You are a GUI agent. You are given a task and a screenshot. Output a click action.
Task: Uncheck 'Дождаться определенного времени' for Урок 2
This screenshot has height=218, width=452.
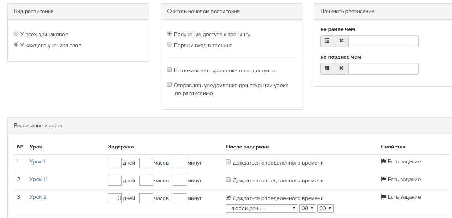[x=228, y=198]
